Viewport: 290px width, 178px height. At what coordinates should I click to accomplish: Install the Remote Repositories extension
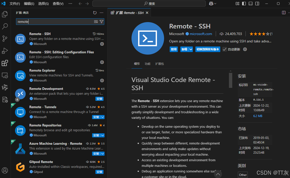click(96, 135)
